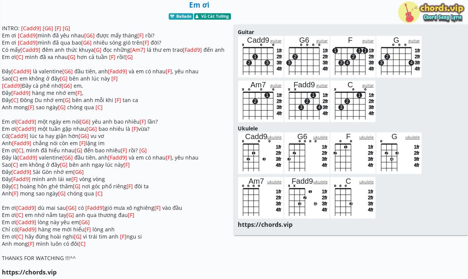
Task: View the Am7 guitar chord diagram
Action: pyautogui.click(x=261, y=101)
